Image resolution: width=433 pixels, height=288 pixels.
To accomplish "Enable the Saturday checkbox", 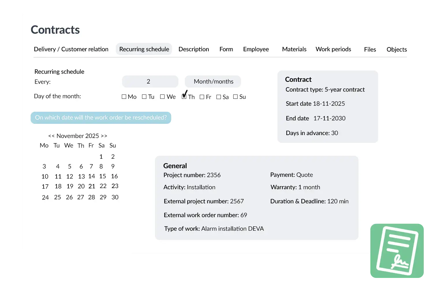I will [219, 97].
